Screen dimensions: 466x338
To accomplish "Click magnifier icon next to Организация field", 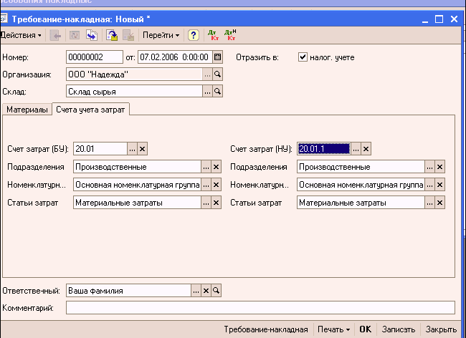I will coord(218,74).
